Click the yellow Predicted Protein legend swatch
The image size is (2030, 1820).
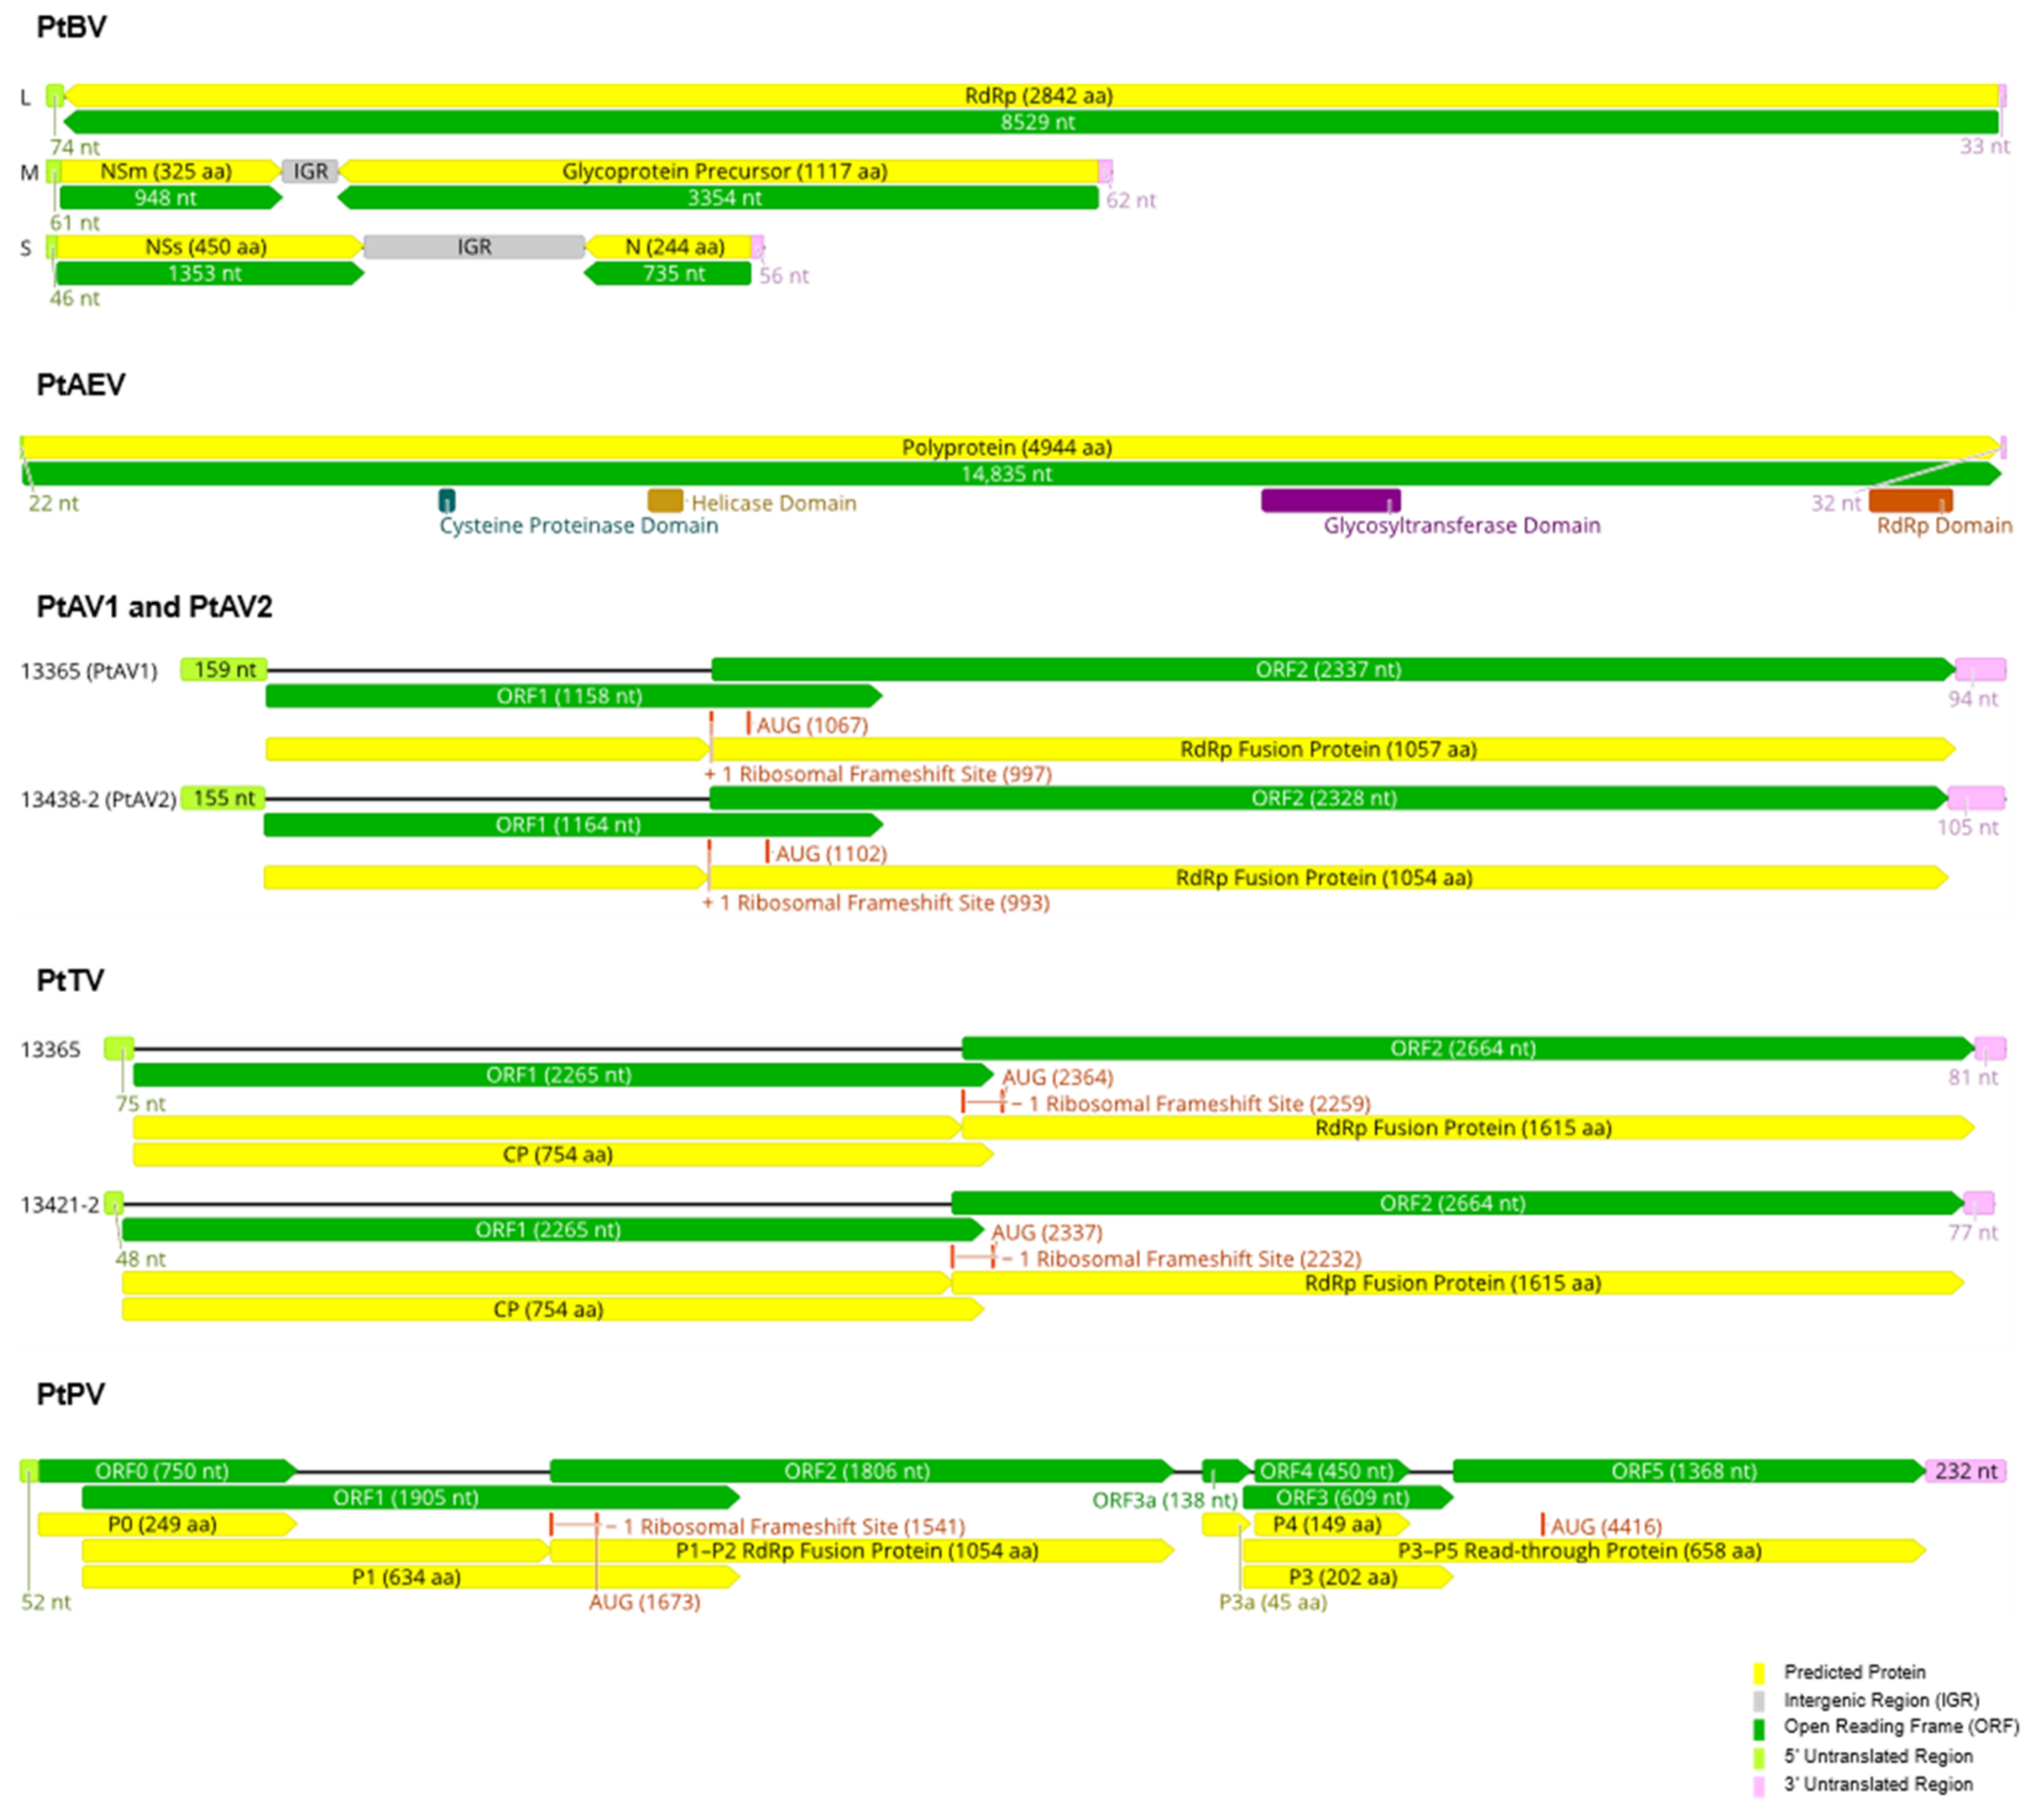tap(1759, 1673)
